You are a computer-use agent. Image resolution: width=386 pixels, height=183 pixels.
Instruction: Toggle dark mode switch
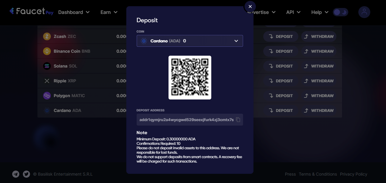(x=340, y=12)
